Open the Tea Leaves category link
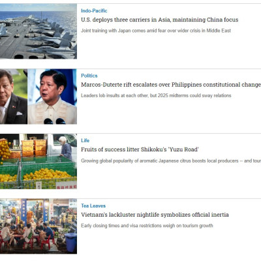The image size is (261, 261). [x=93, y=206]
